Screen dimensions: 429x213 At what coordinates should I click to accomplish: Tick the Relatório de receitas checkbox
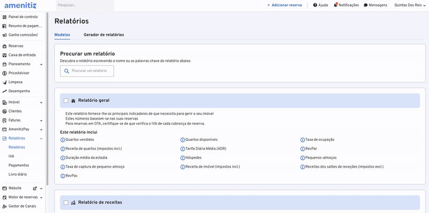pos(66,203)
